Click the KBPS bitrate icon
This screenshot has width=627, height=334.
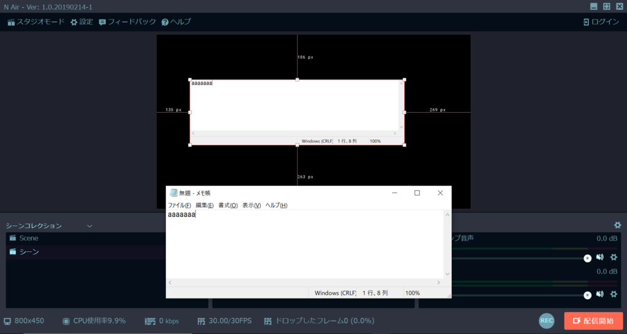pyautogui.click(x=150, y=321)
